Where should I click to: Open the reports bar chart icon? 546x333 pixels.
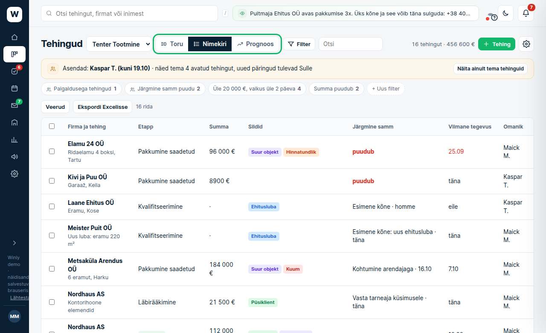(x=15, y=140)
